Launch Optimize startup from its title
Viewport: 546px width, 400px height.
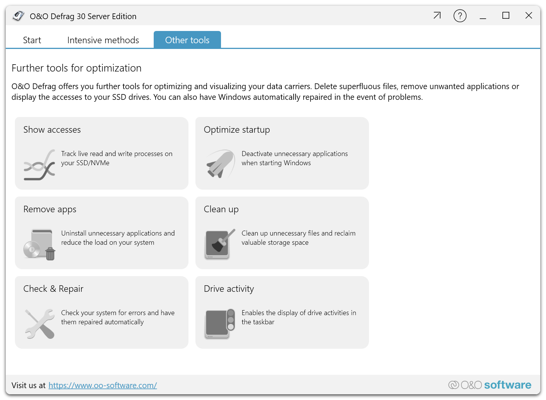[237, 130]
